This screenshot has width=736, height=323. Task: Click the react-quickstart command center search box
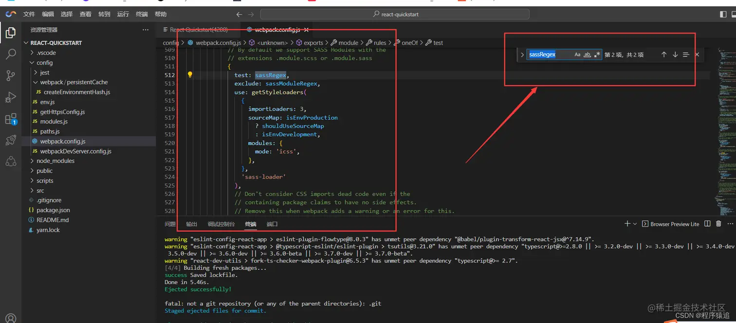tap(395, 15)
